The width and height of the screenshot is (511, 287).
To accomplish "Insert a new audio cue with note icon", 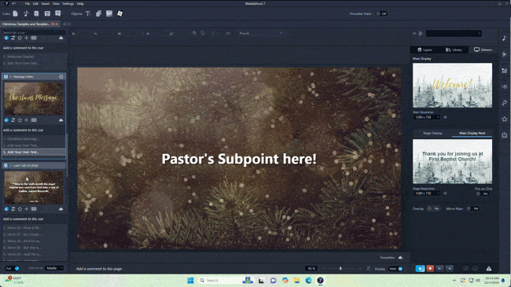I will [26, 13].
